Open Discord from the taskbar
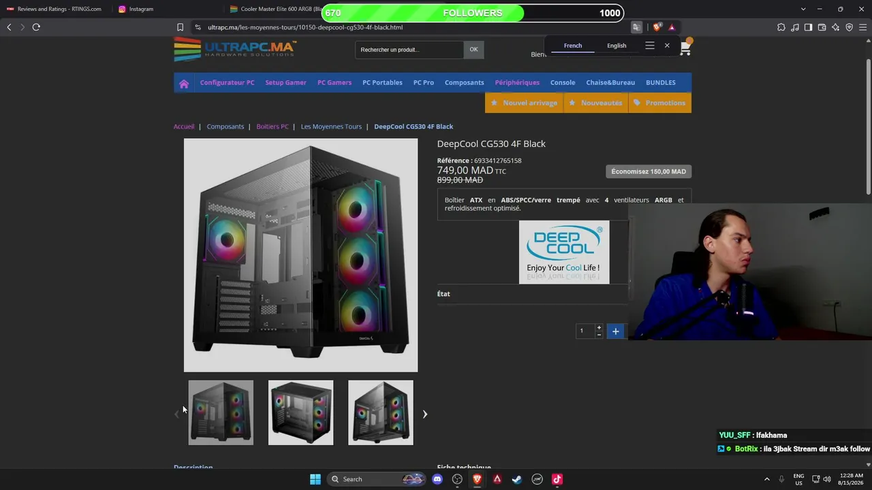This screenshot has height=490, width=872. (x=437, y=479)
